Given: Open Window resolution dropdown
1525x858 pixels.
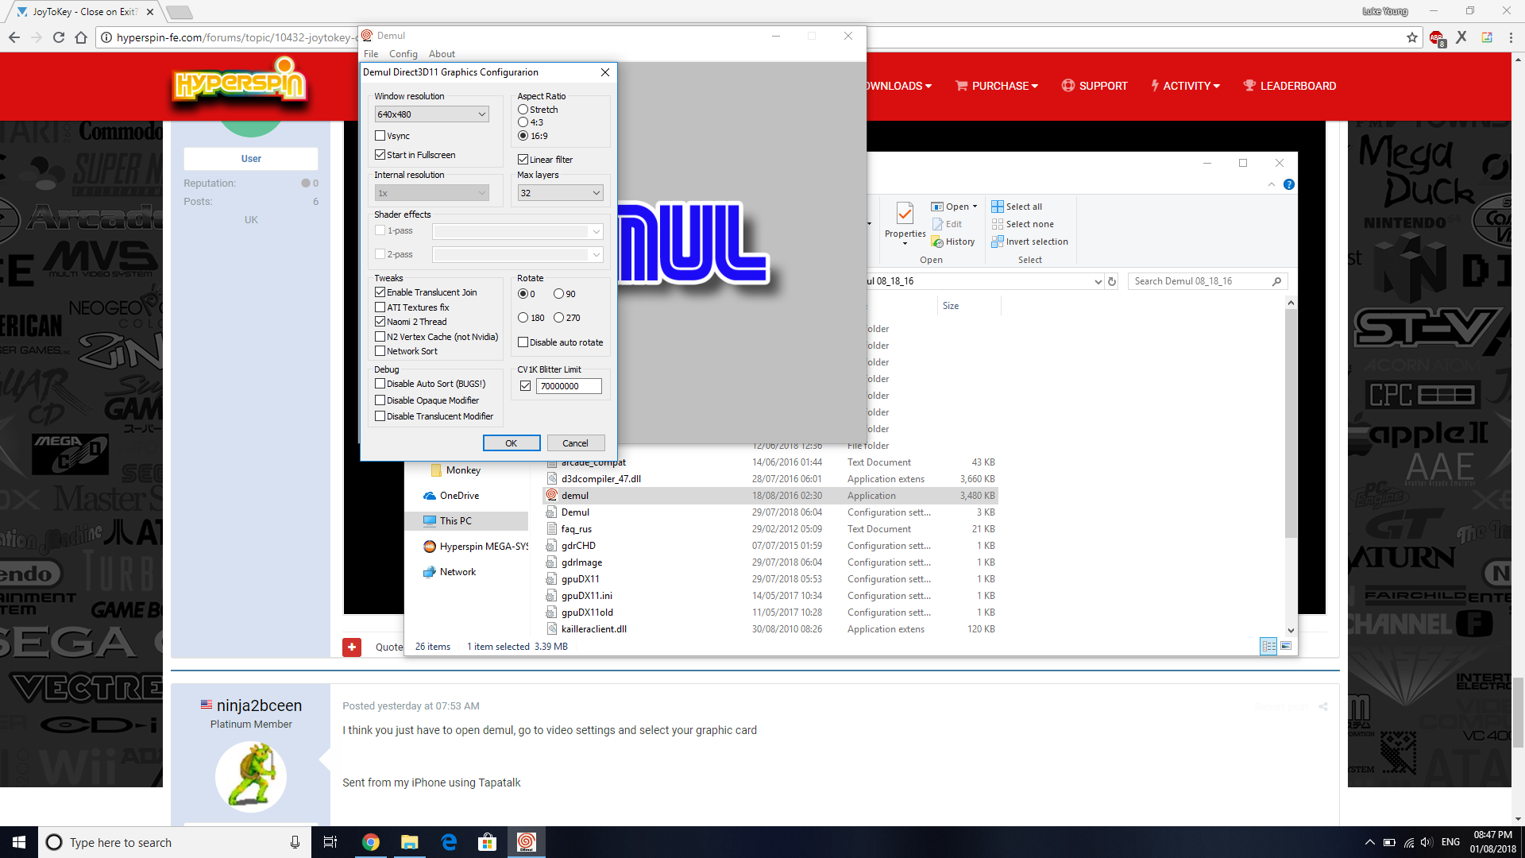Looking at the screenshot, I should pos(431,114).
